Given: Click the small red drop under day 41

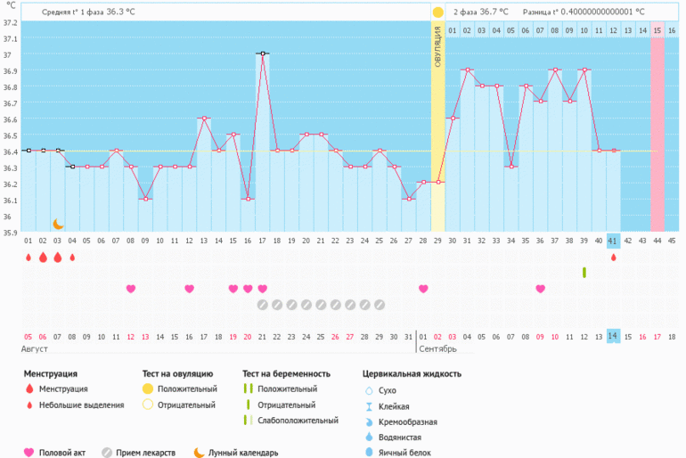Looking at the screenshot, I should click(x=613, y=258).
